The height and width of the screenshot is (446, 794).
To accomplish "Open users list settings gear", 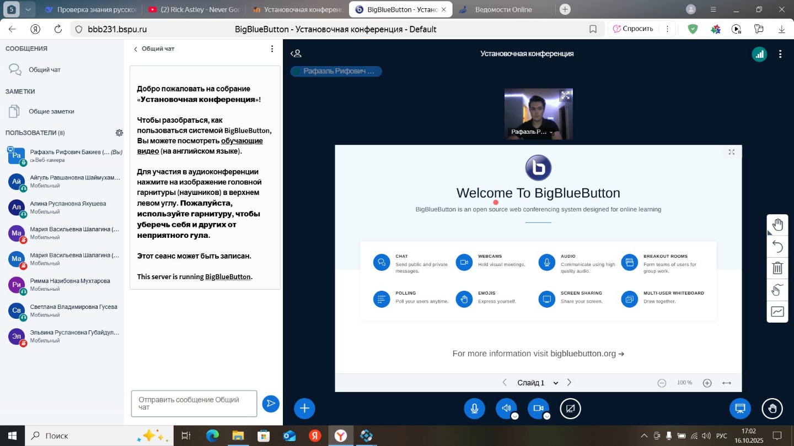I will pyautogui.click(x=119, y=133).
